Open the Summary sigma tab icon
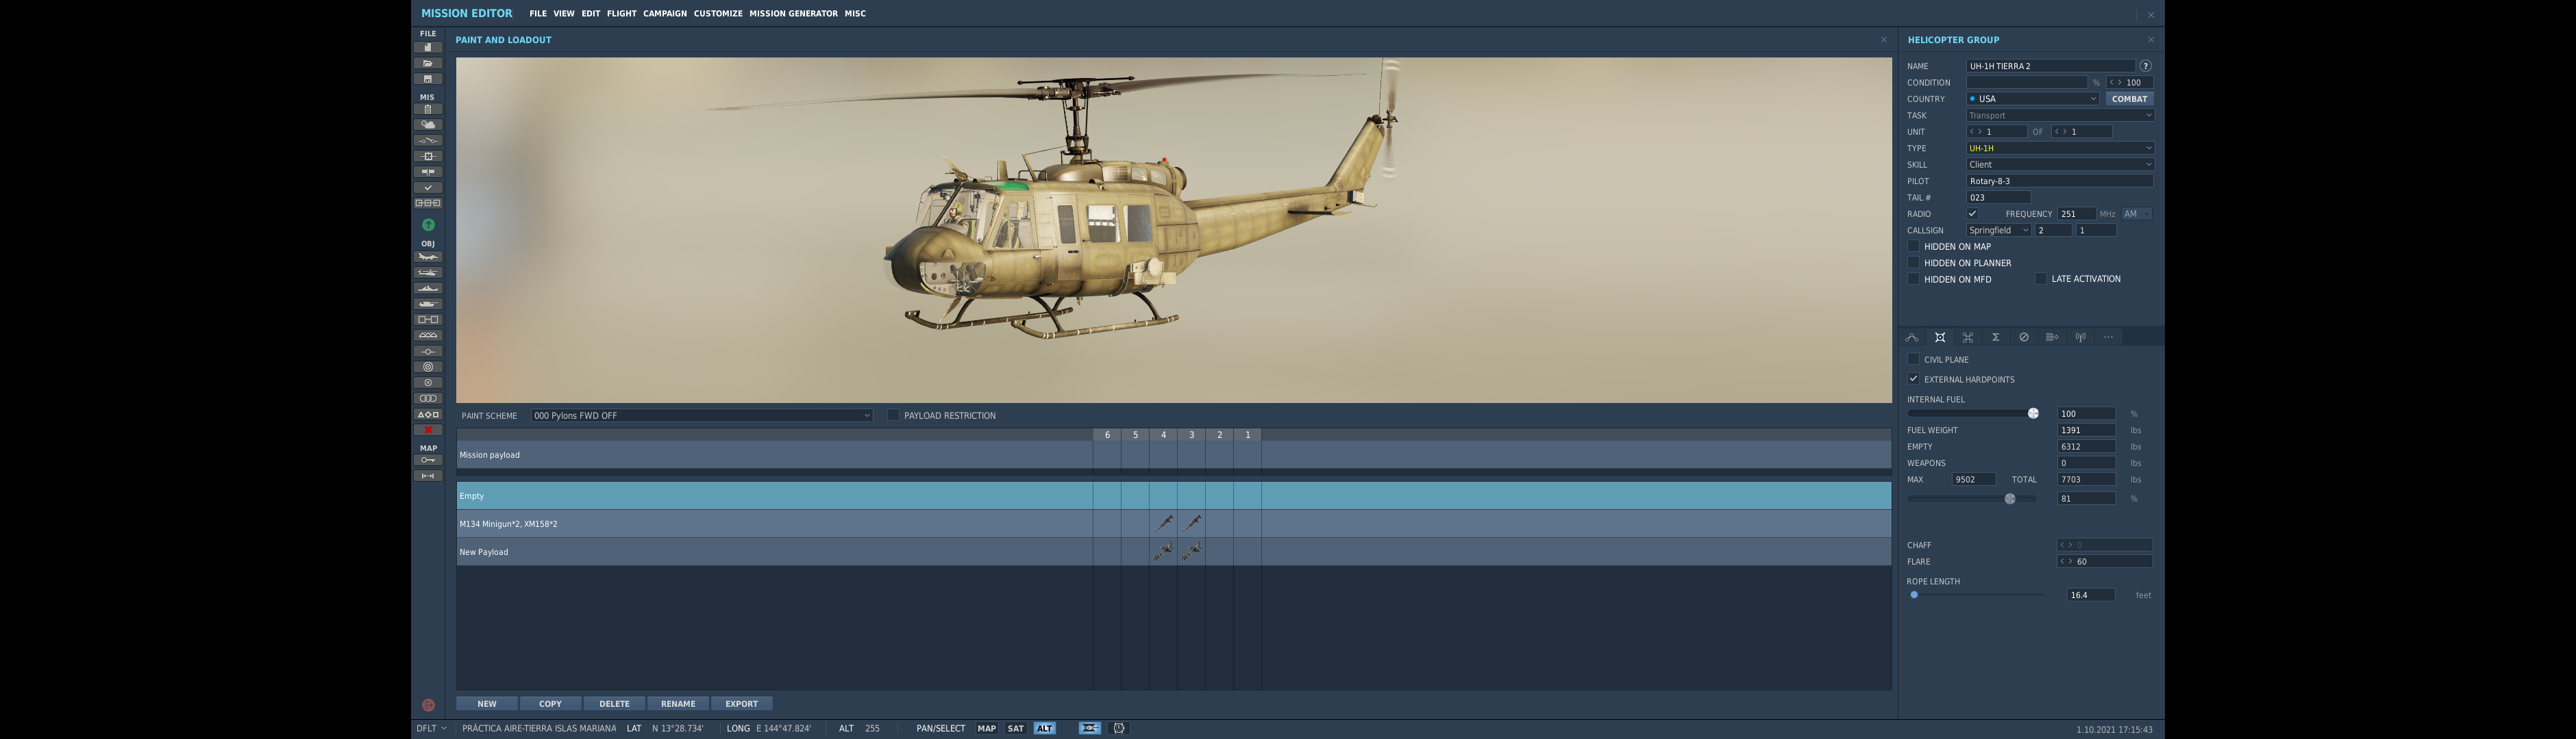The height and width of the screenshot is (739, 2576). point(1995,337)
